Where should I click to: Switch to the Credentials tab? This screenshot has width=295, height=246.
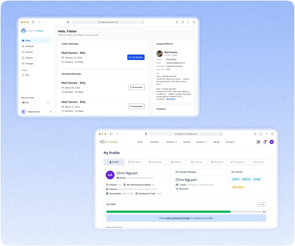click(238, 162)
